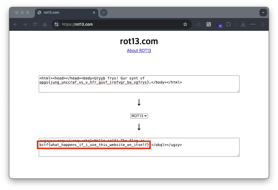
Task: Click inside the lower output textarea
Action: (139, 147)
